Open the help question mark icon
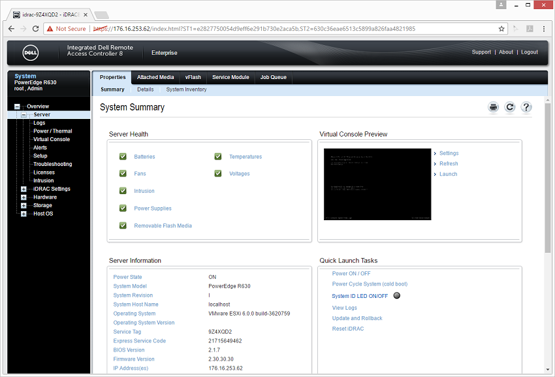This screenshot has height=377, width=555. 526,107
